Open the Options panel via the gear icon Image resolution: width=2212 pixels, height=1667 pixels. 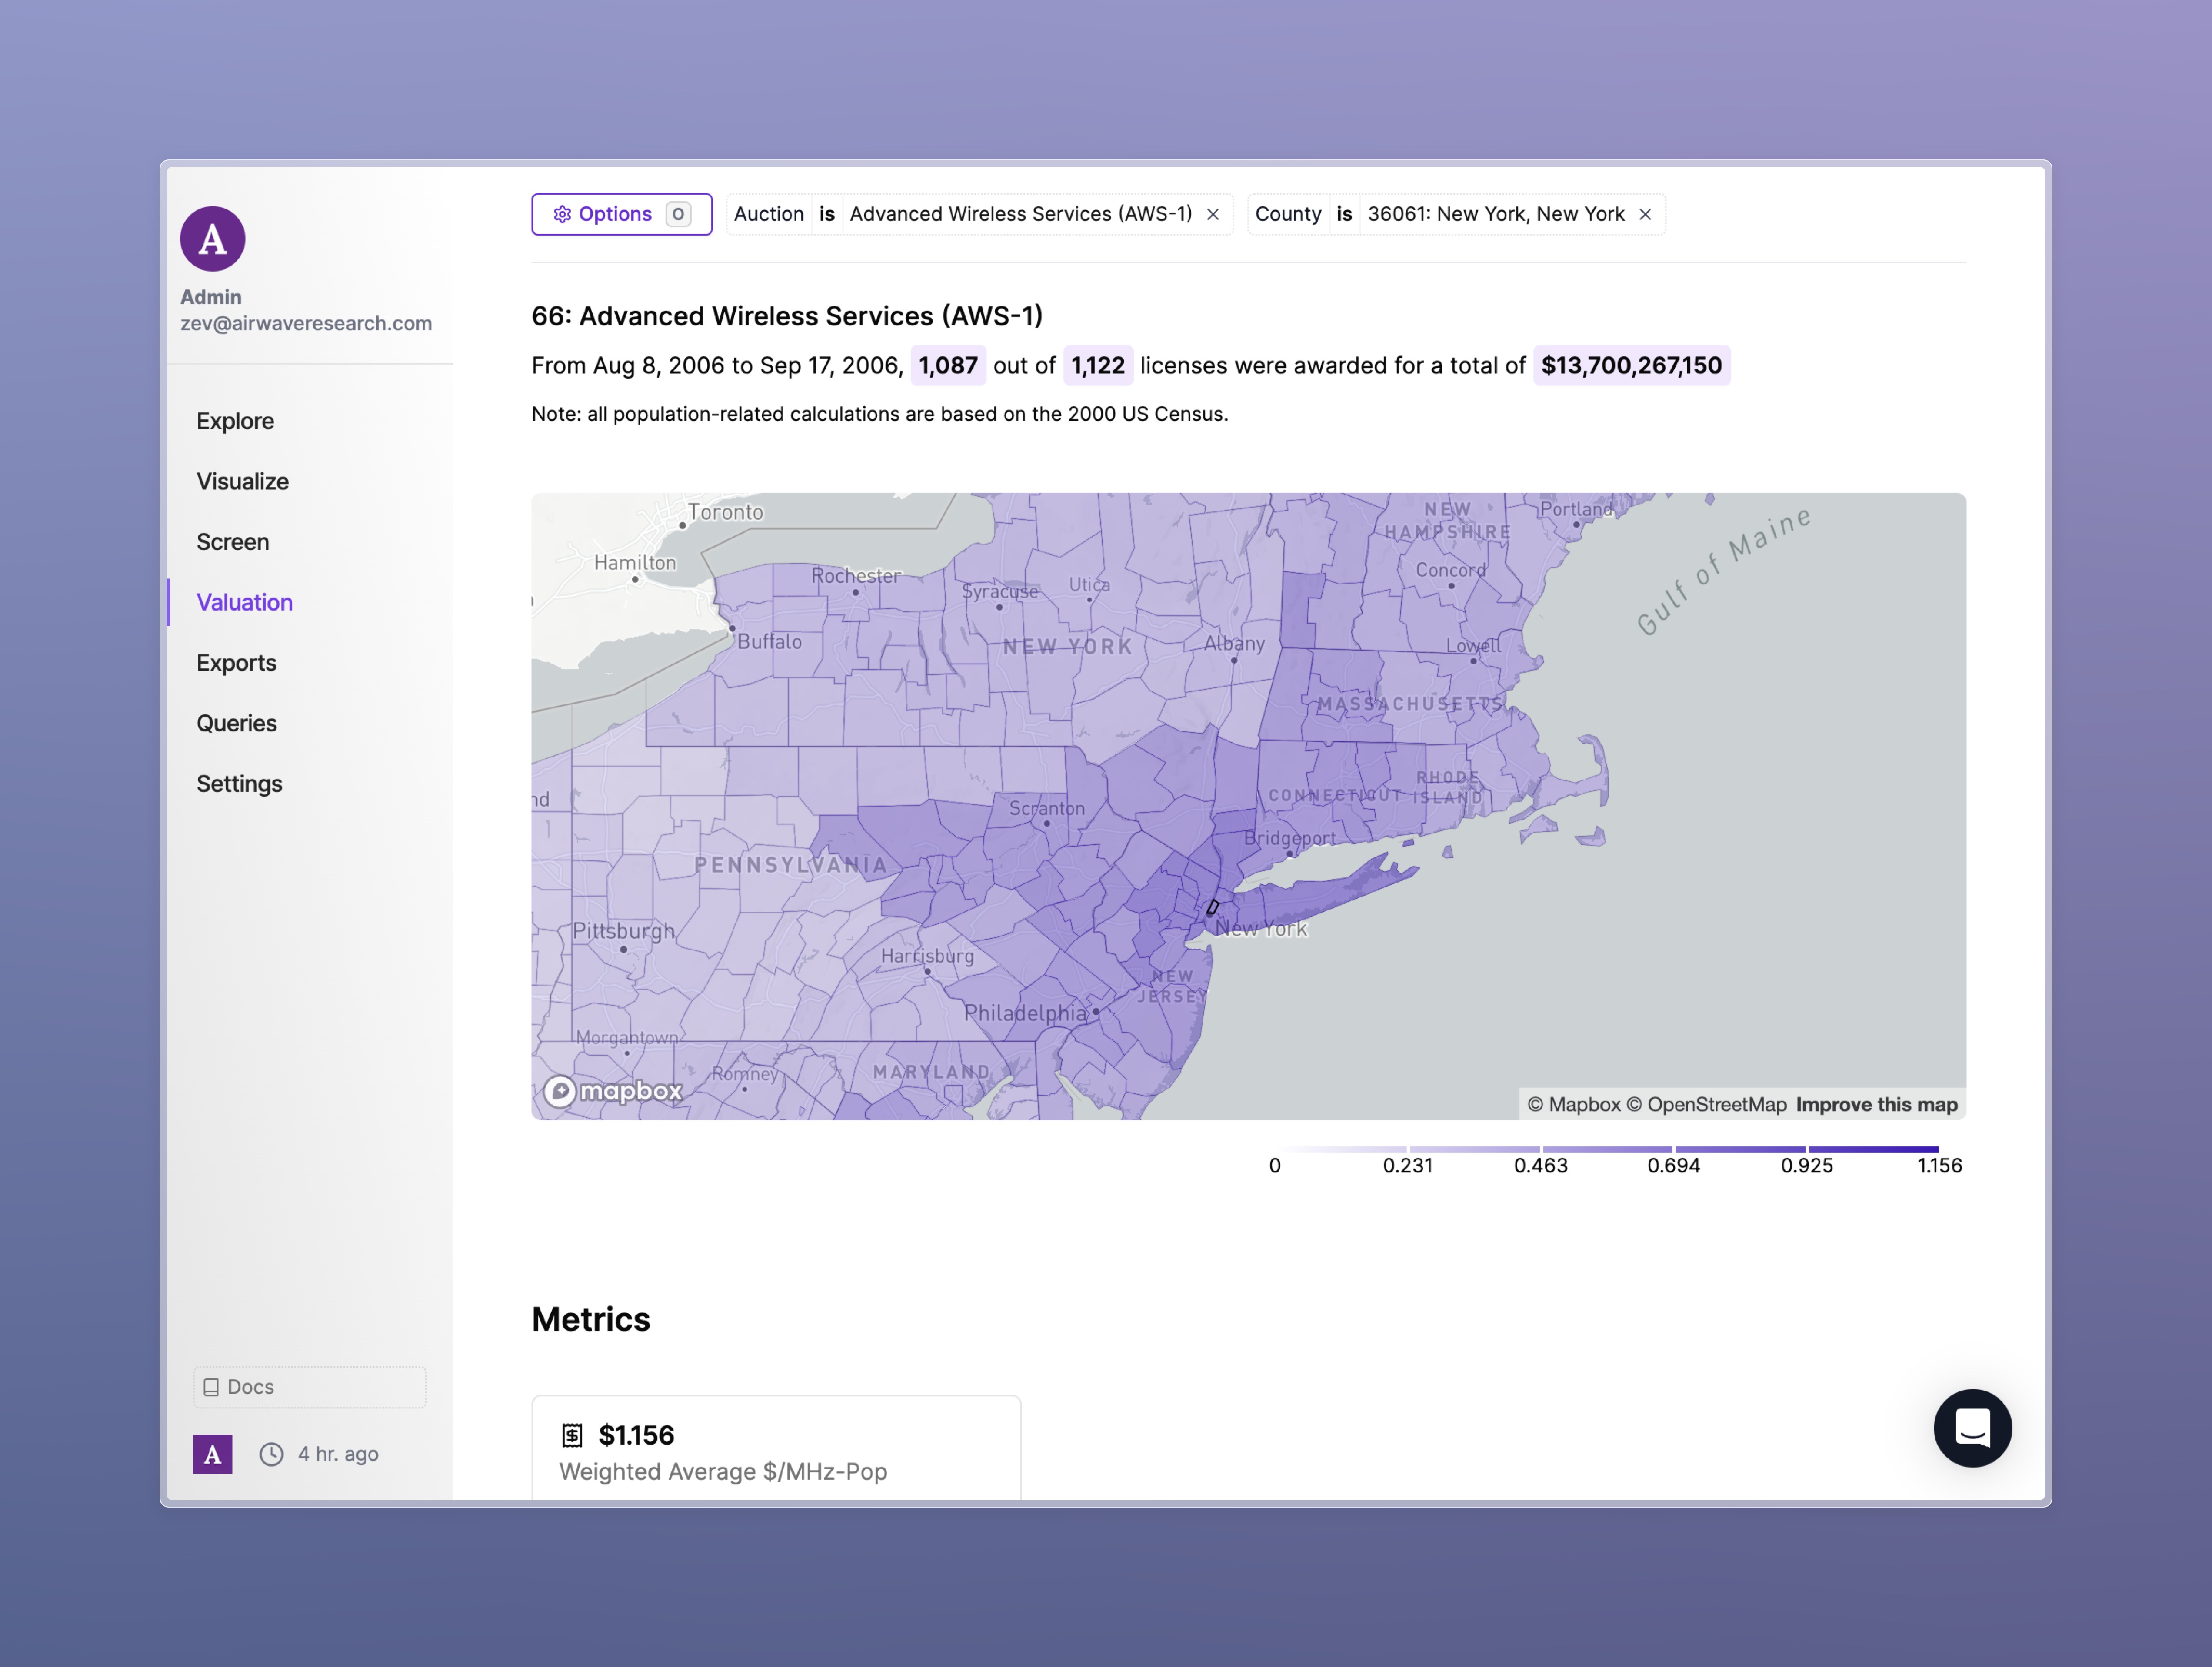pyautogui.click(x=563, y=214)
